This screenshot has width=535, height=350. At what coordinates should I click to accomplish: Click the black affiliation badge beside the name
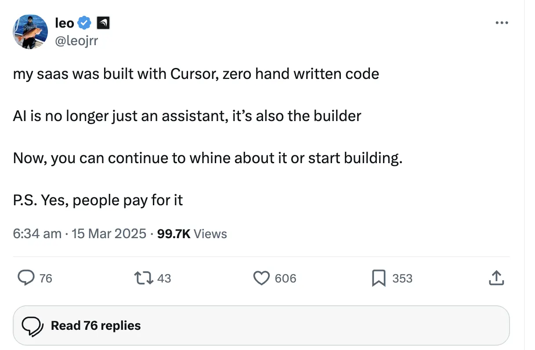[x=103, y=23]
